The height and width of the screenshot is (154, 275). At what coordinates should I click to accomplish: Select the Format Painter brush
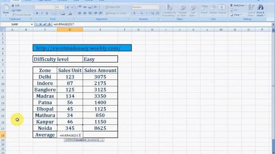click(21, 15)
